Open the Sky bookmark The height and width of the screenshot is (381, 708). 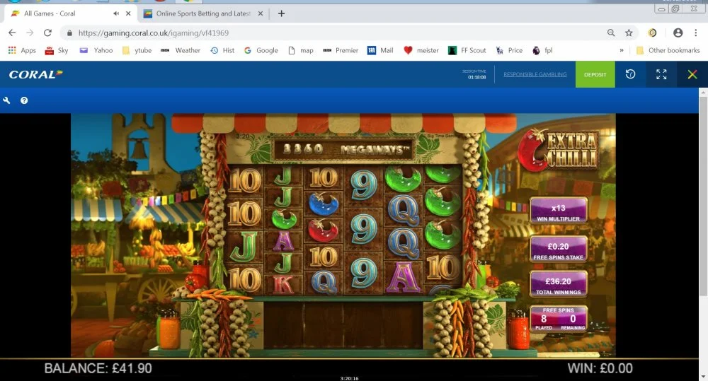pyautogui.click(x=57, y=50)
